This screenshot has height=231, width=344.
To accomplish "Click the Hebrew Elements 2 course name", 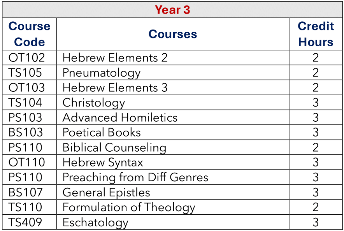I will (115, 58).
